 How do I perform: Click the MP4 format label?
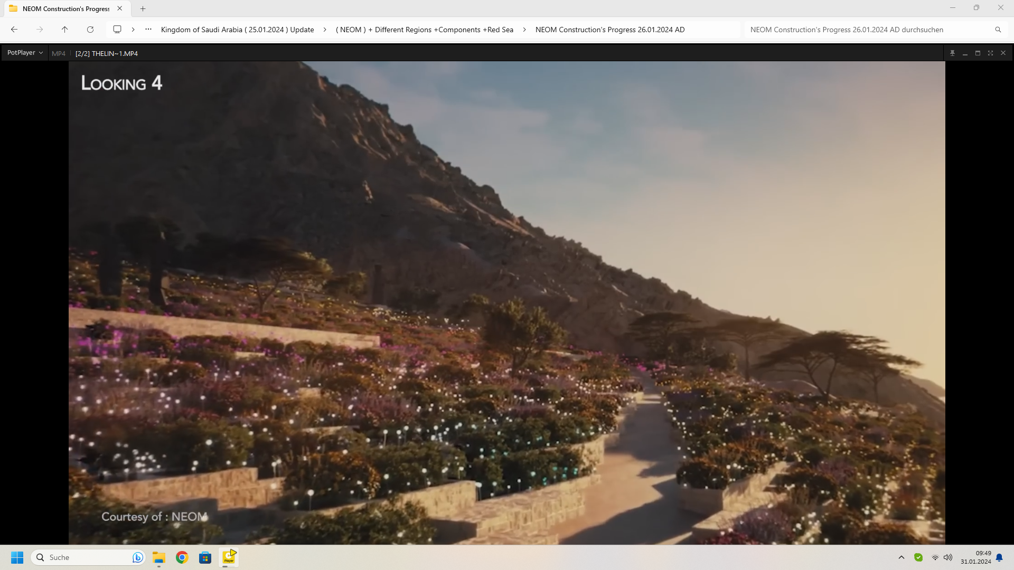click(x=59, y=53)
